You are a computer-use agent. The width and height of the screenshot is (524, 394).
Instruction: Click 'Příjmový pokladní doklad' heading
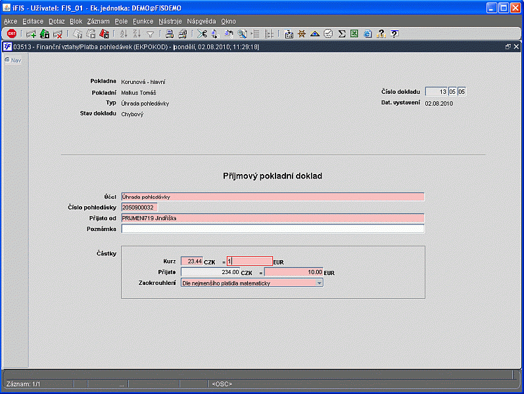272,176
